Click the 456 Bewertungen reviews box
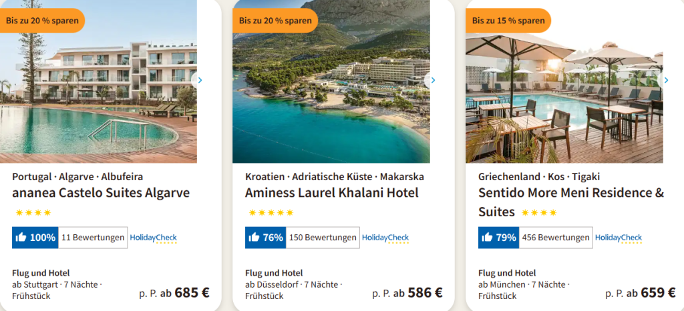Viewport: 684px width, 311px height. pyautogui.click(x=556, y=238)
